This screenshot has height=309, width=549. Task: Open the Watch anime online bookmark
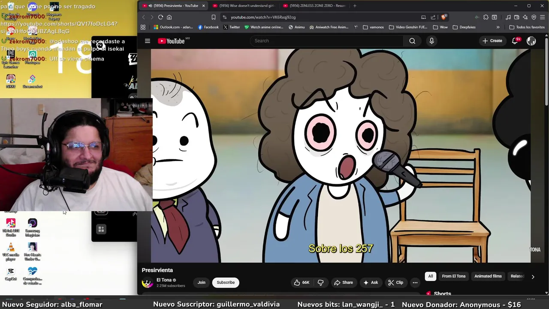pos(264,27)
